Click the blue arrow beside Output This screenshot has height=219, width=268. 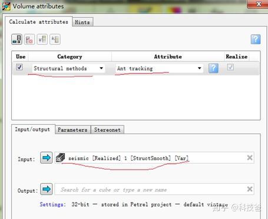47,189
